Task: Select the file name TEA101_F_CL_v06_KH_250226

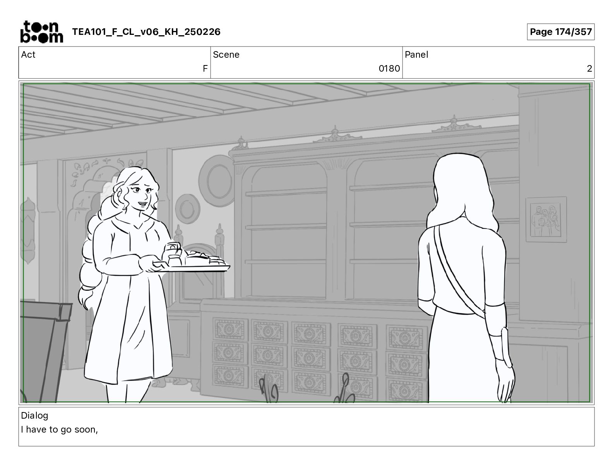Action: click(146, 32)
